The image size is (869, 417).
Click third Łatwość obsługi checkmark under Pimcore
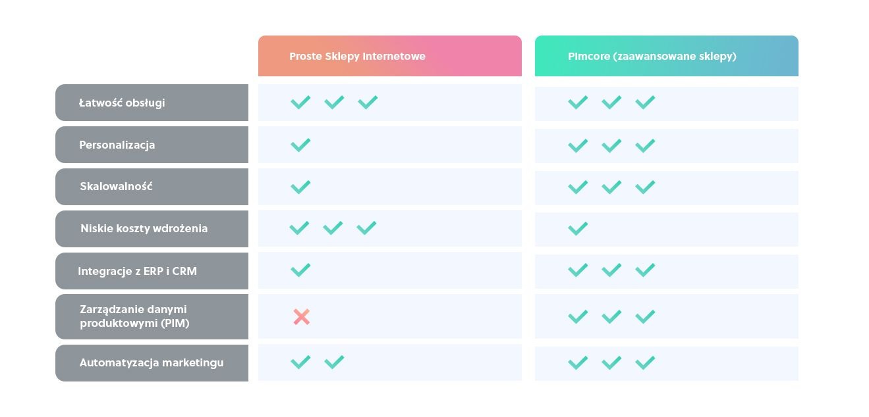[645, 102]
